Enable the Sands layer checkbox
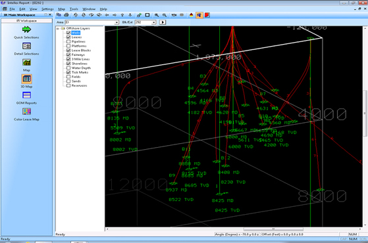 68,81
